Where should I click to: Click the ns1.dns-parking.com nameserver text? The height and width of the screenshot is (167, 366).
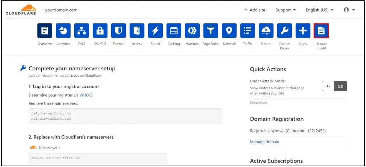point(51,113)
